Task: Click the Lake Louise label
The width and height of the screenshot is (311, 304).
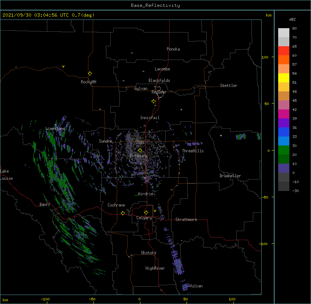Action: pos(6,175)
